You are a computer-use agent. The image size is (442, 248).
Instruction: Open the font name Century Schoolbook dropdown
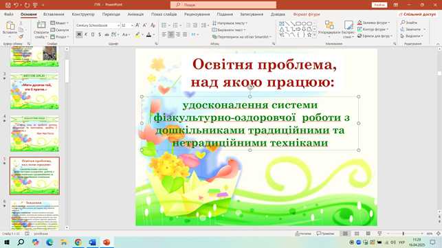pyautogui.click(x=118, y=25)
